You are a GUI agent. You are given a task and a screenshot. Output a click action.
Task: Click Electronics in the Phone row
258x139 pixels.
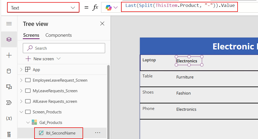[186, 109]
